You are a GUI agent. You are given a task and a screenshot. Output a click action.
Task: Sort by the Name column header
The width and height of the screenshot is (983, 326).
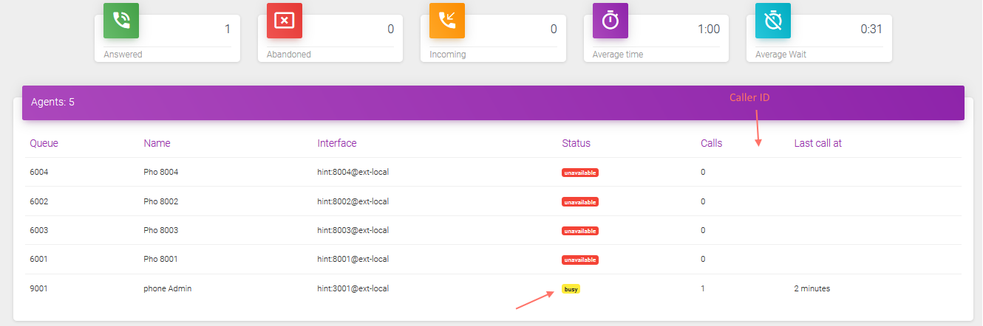coord(157,143)
